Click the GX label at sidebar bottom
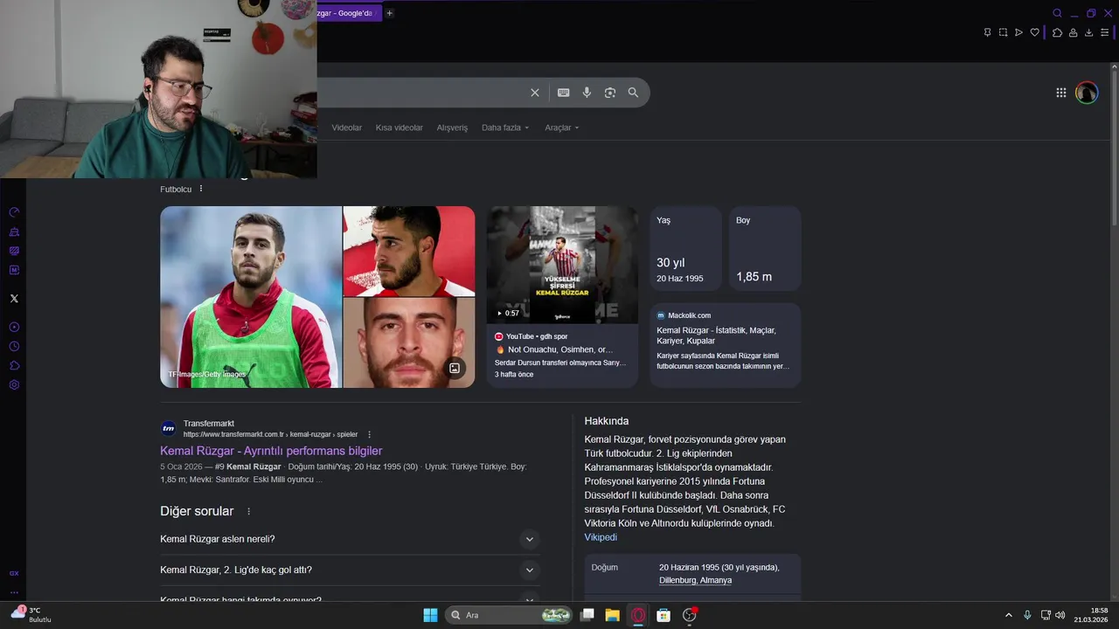The image size is (1119, 629). click(14, 573)
